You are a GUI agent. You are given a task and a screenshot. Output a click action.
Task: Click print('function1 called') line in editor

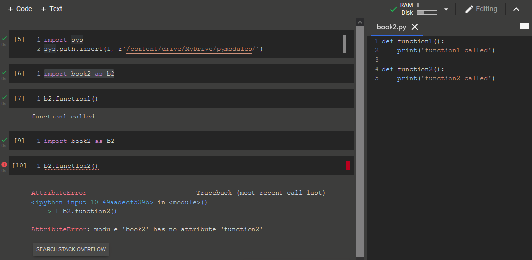[x=446, y=51]
